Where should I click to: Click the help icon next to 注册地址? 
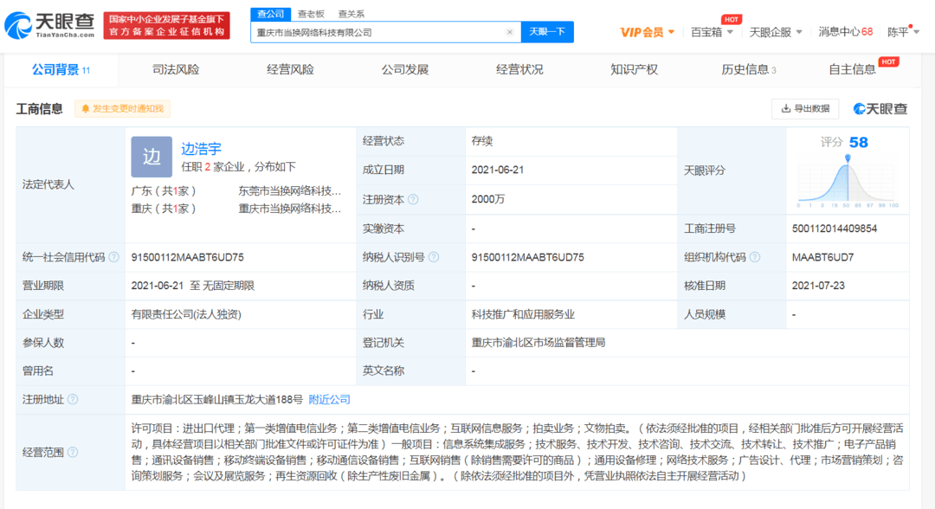point(73,399)
